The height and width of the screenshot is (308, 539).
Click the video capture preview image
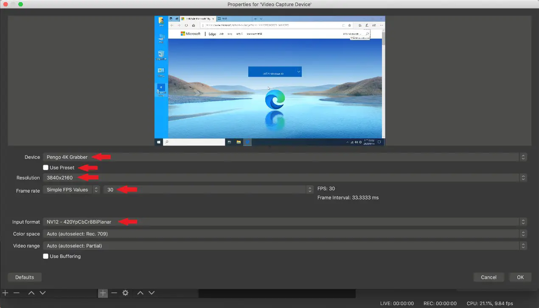coord(269,81)
